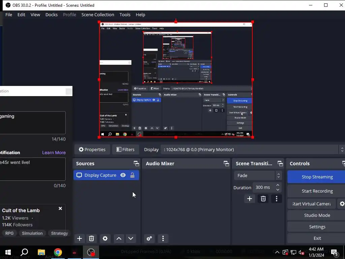Image resolution: width=345 pixels, height=259 pixels.
Task: Follow the Learn More link
Action: 54,152
